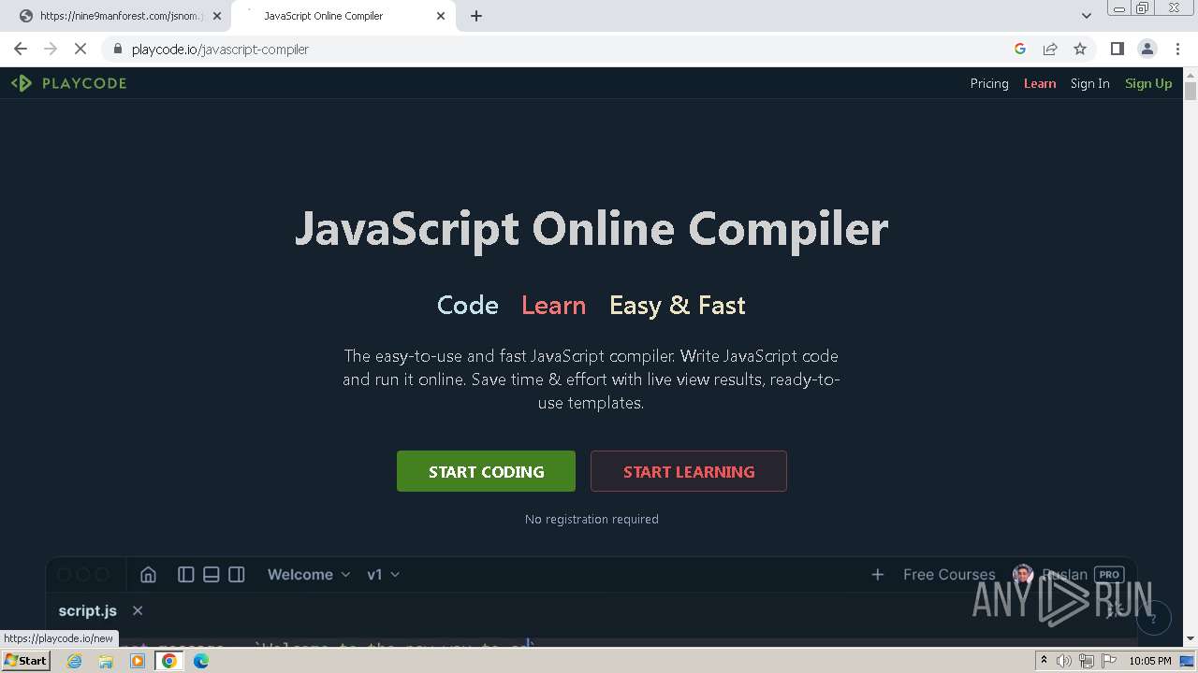The width and height of the screenshot is (1198, 673).
Task: Click the Ruslan user avatar
Action: coord(1023,574)
